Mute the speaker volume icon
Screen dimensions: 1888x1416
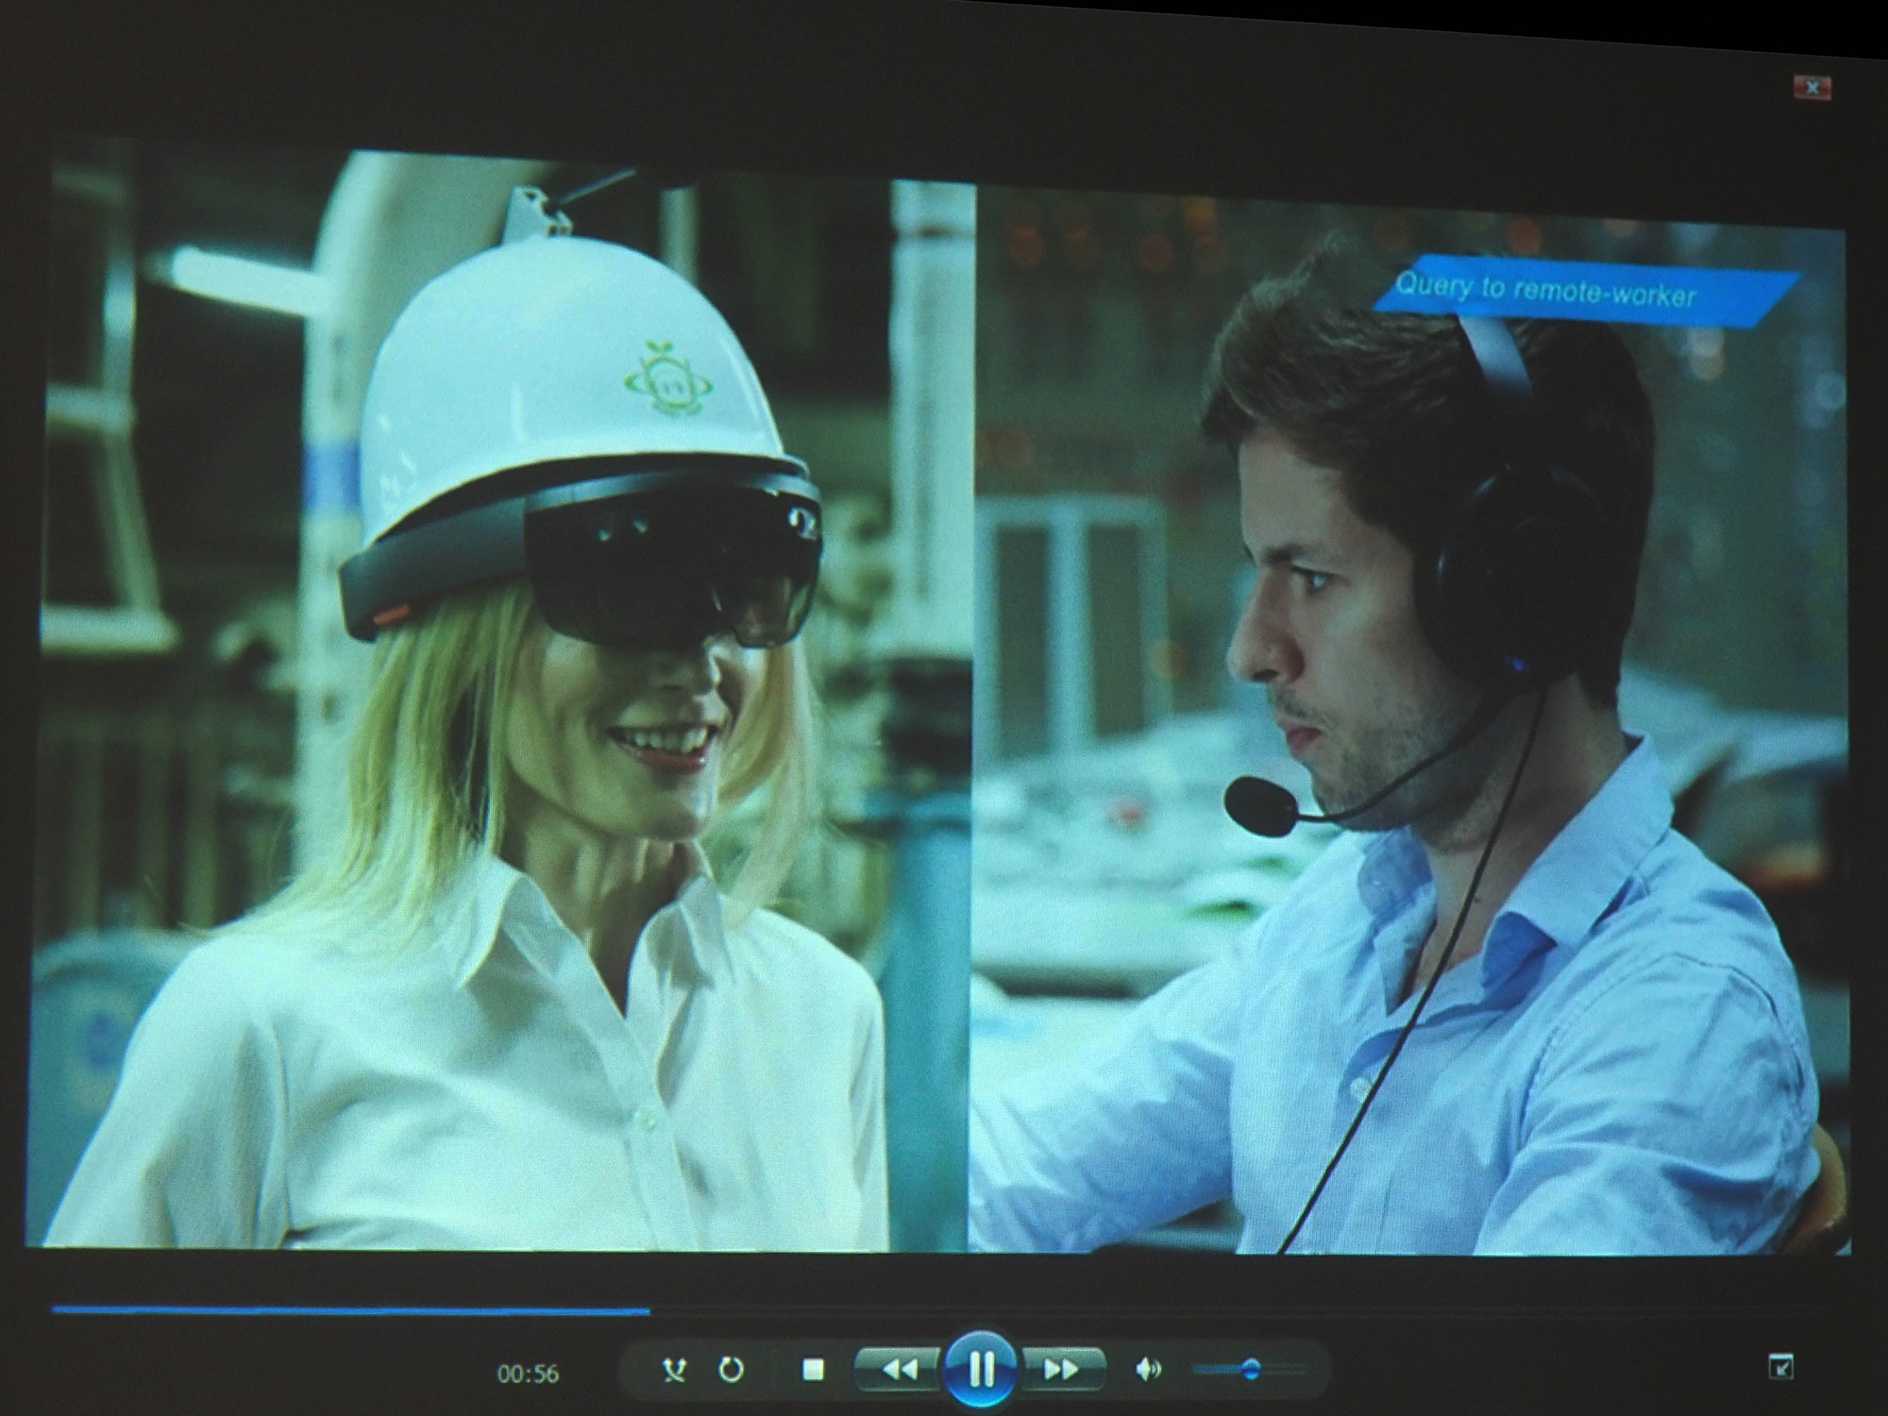[1147, 1369]
